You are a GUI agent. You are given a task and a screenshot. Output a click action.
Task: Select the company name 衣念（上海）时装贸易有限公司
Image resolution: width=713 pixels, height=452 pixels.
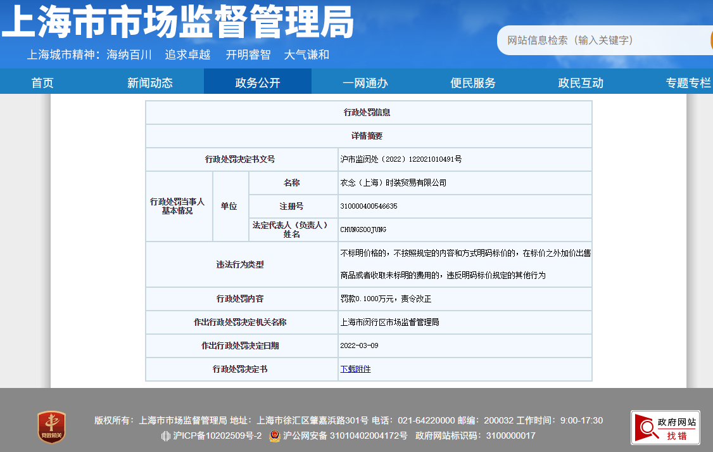point(393,183)
